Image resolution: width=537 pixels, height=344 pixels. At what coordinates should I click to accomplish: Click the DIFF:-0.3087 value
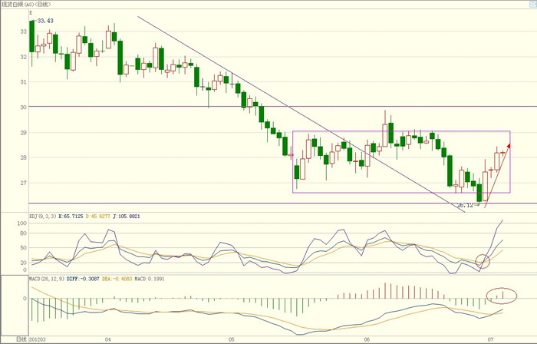click(83, 279)
